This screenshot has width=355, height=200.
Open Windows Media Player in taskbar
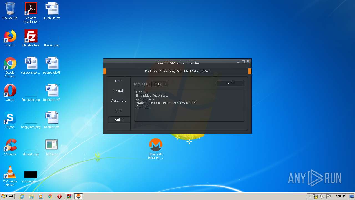click(x=41, y=196)
